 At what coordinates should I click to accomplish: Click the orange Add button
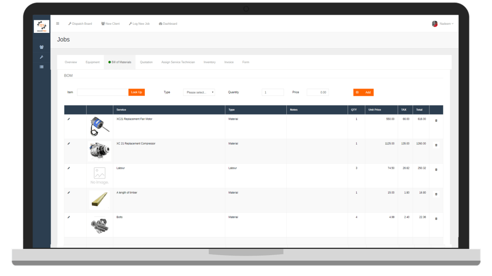363,92
